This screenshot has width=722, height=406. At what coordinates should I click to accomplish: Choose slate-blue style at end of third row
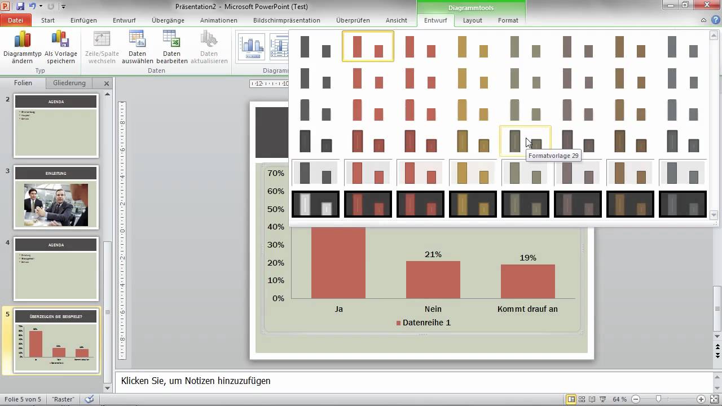[683, 109]
